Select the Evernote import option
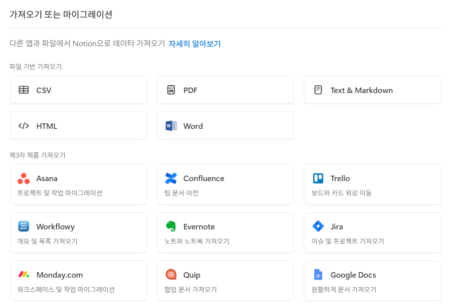Viewport: 451px width, 305px height. click(x=225, y=232)
